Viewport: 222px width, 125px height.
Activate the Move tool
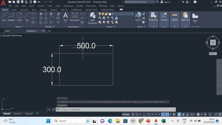(41, 14)
